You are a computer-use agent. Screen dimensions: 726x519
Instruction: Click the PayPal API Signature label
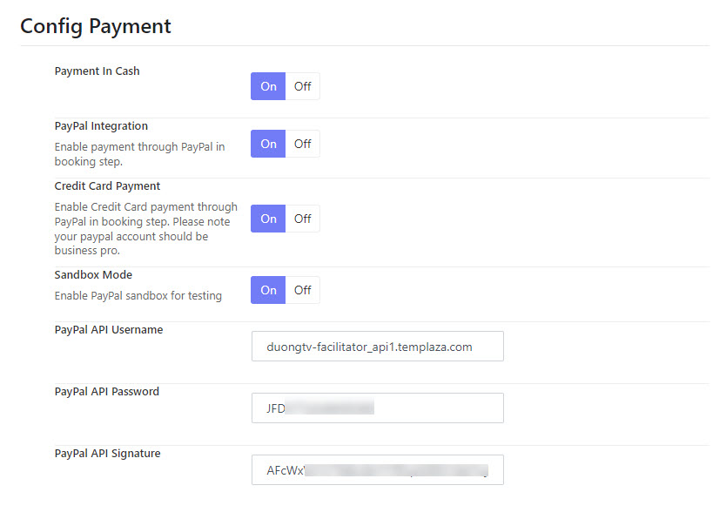(107, 454)
